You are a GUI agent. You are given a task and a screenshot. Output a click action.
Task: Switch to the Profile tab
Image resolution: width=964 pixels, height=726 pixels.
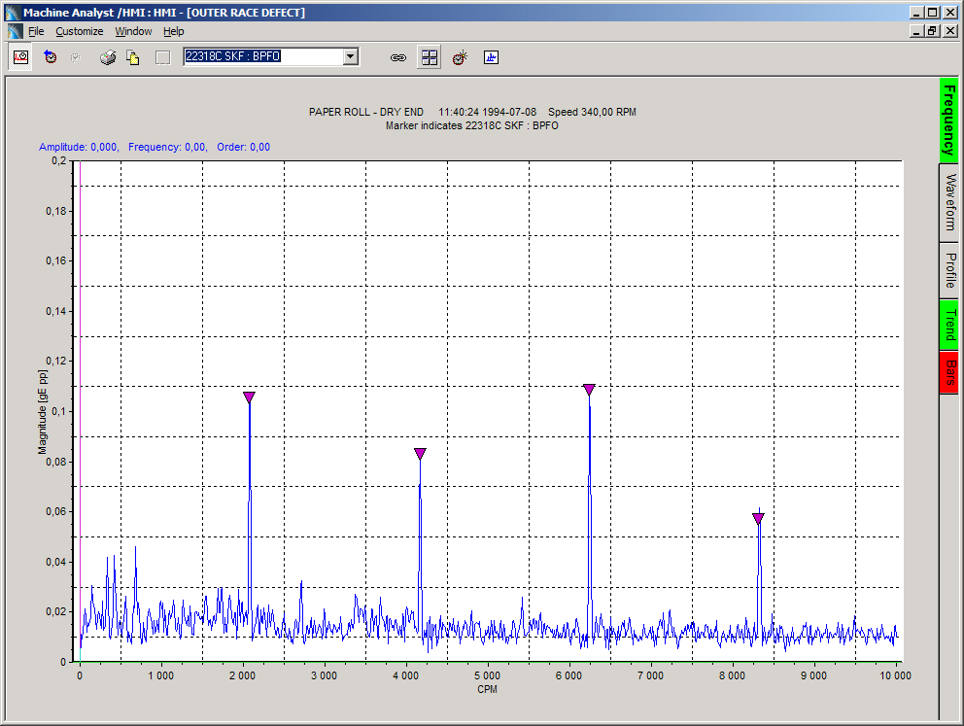coord(948,270)
